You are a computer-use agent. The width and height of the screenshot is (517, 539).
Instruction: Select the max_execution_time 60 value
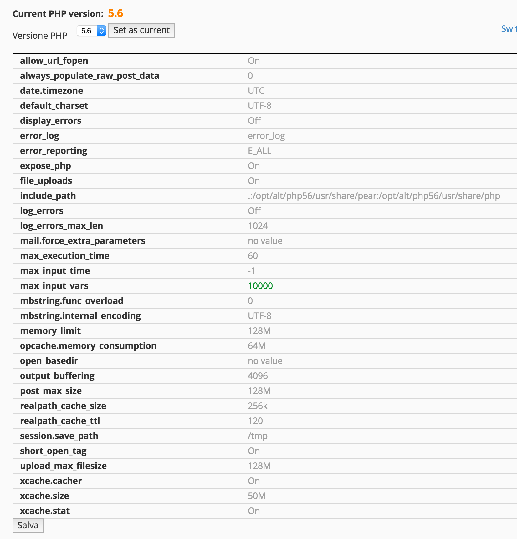[x=253, y=256]
